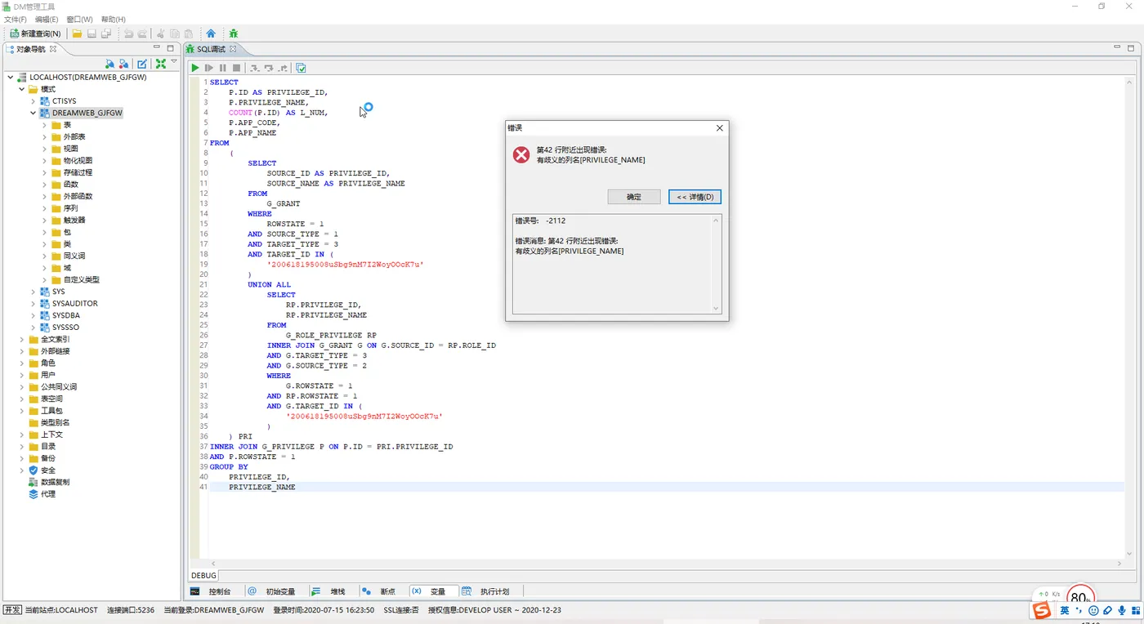Select the 函数 functions folder
The width and height of the screenshot is (1144, 624).
pyautogui.click(x=71, y=185)
